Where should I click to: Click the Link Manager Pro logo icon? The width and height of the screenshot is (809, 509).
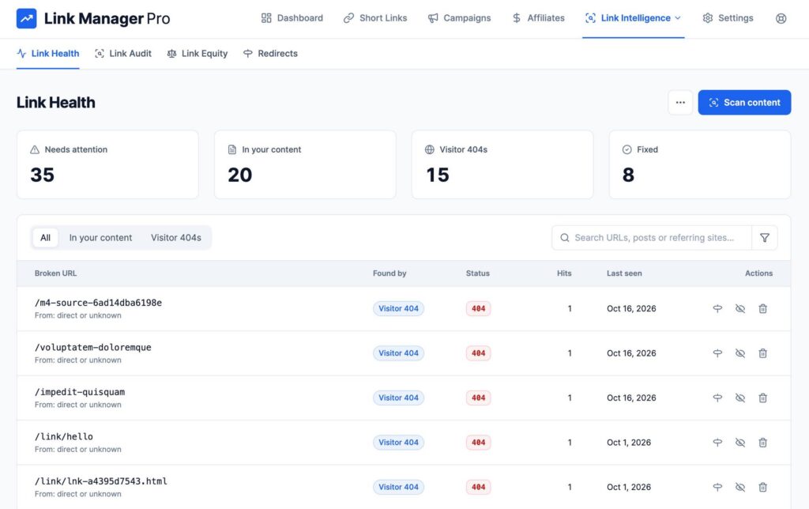point(26,19)
